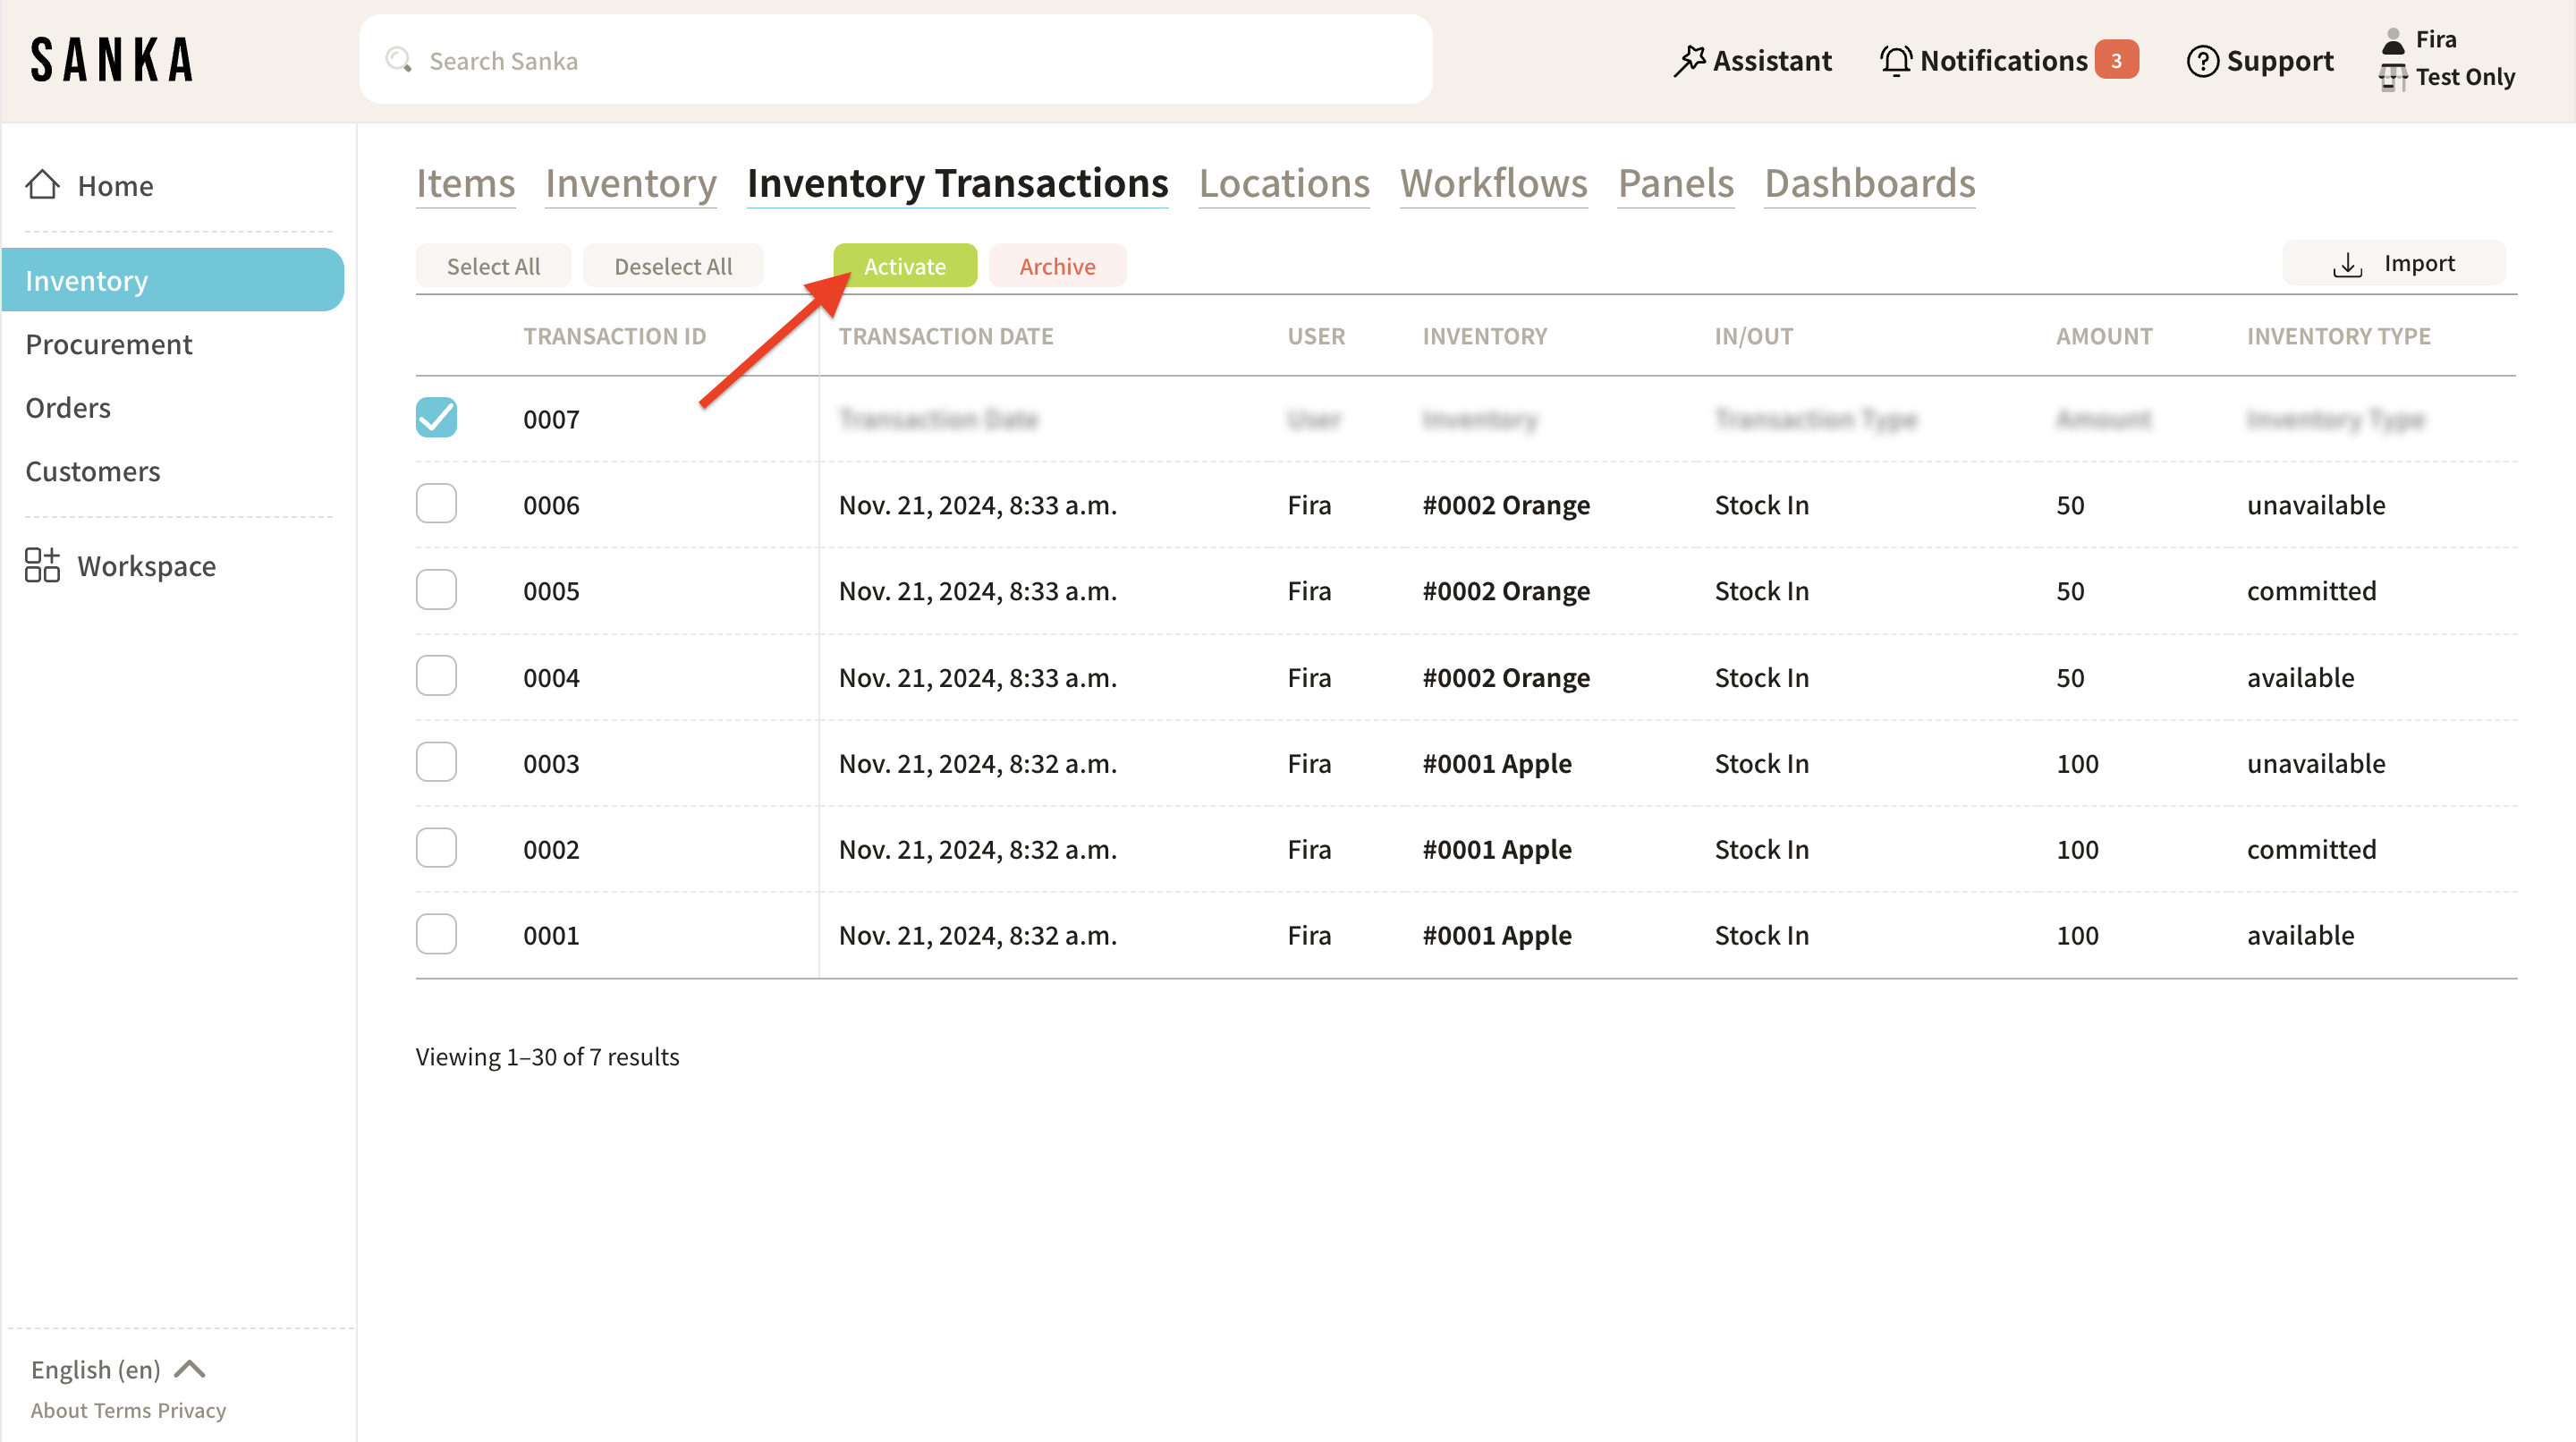Check the transaction 0006 checkbox
Image resolution: width=2576 pixels, height=1442 pixels.
(436, 504)
